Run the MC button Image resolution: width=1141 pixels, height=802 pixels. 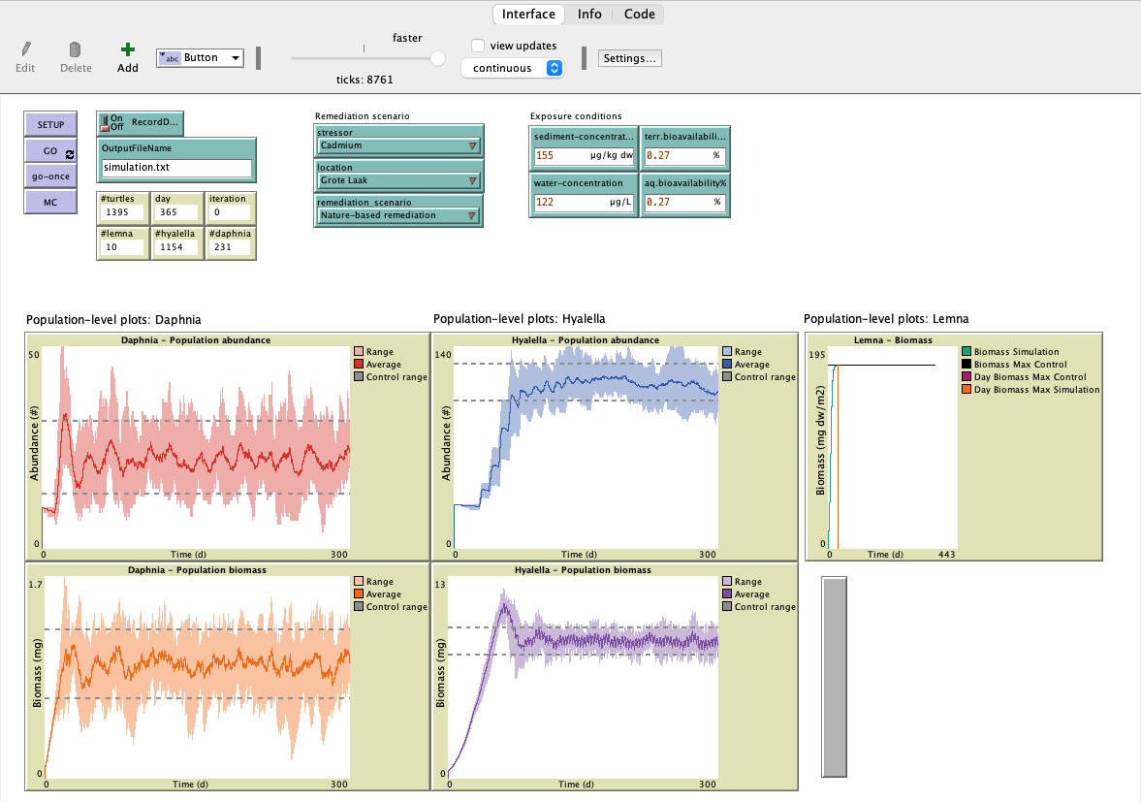click(50, 201)
